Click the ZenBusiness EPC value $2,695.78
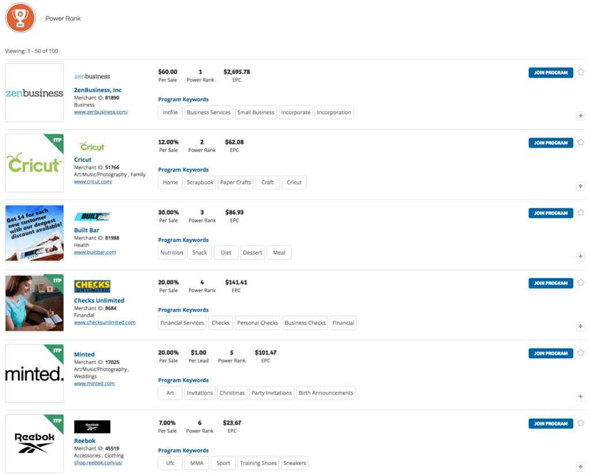Screen dimensions: 590x474 (237, 71)
